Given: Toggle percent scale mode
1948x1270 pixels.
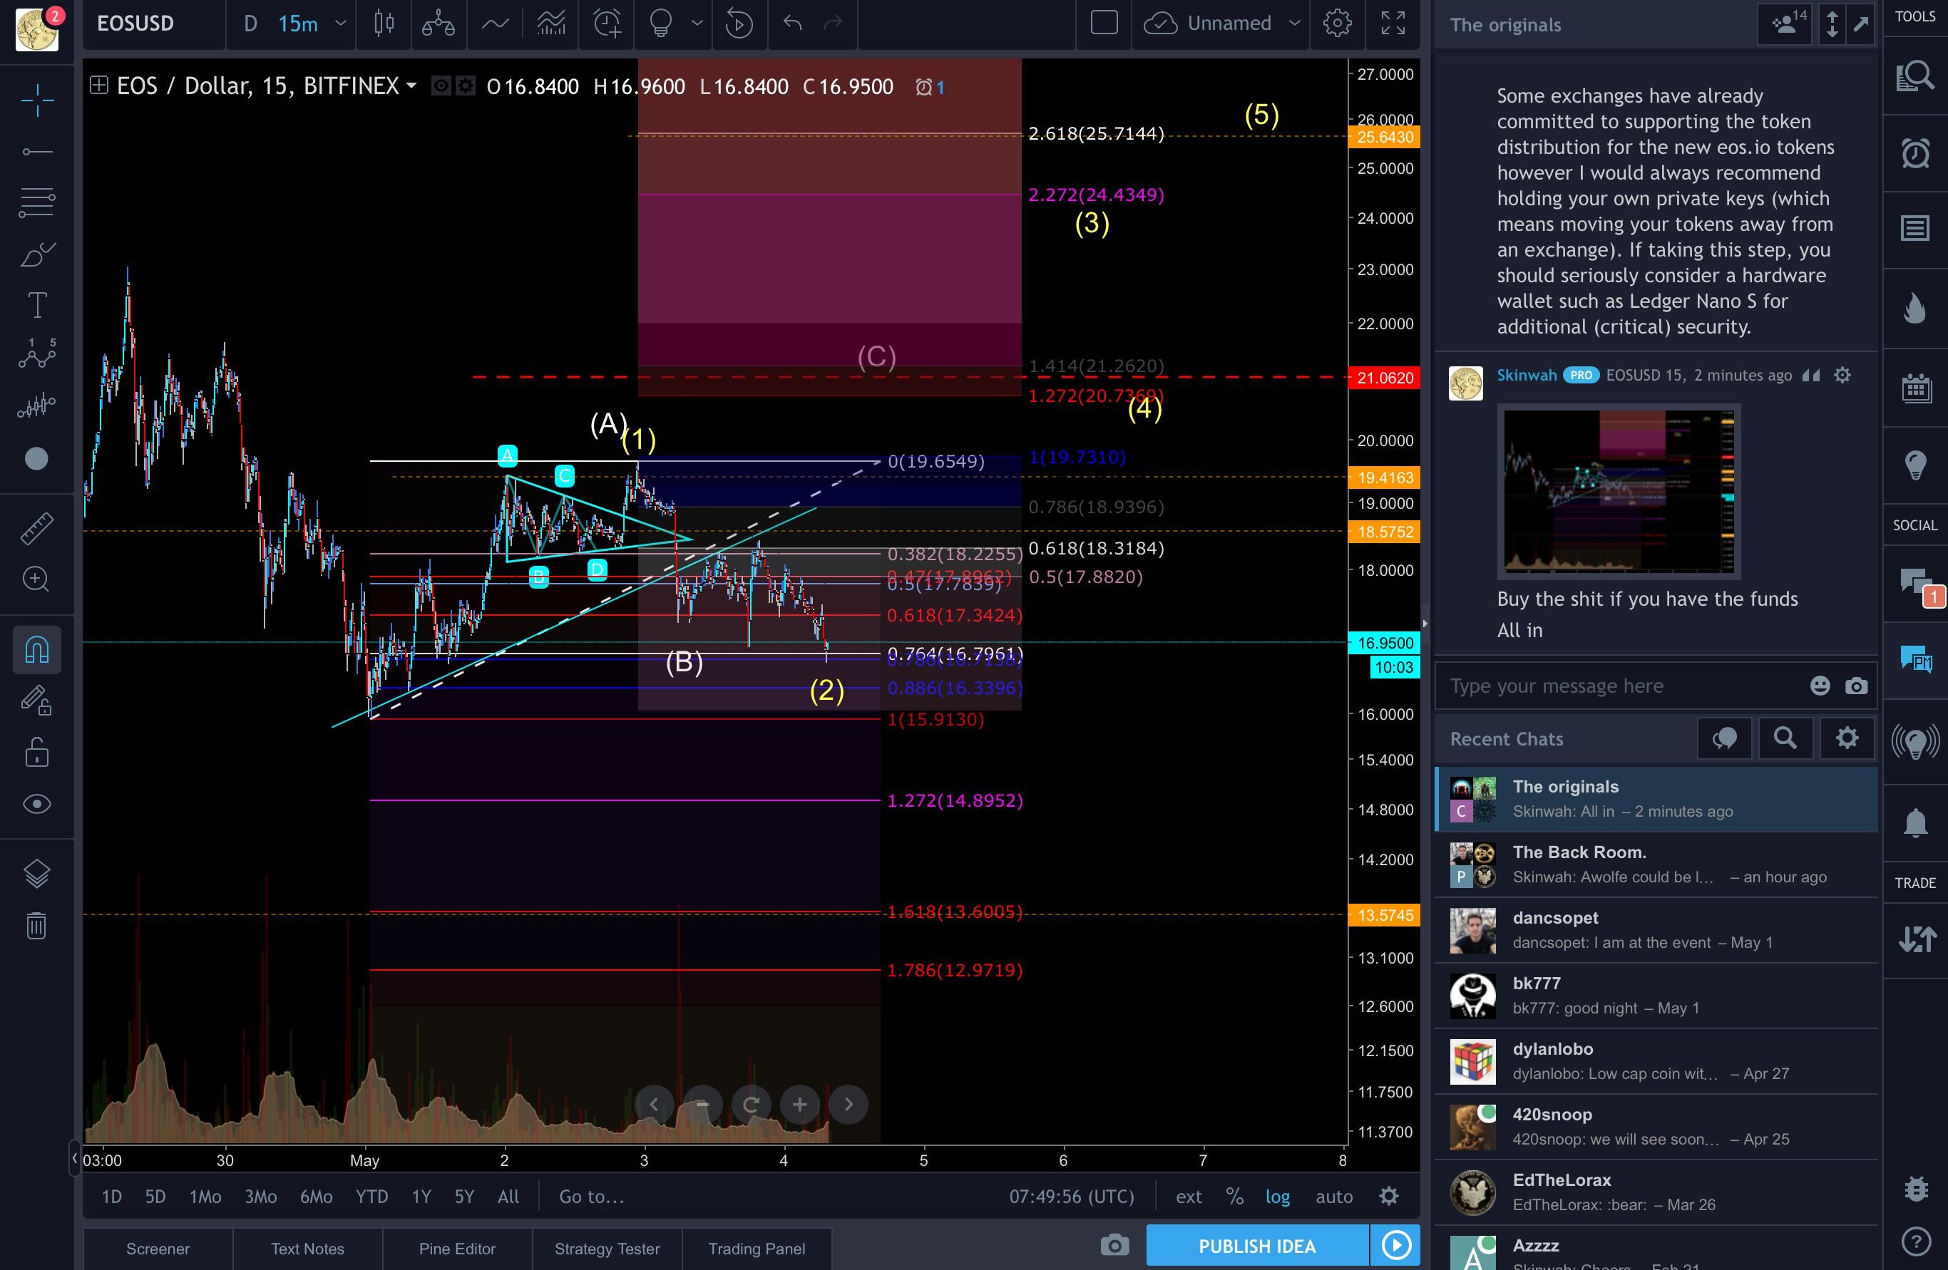Looking at the screenshot, I should click(1234, 1197).
